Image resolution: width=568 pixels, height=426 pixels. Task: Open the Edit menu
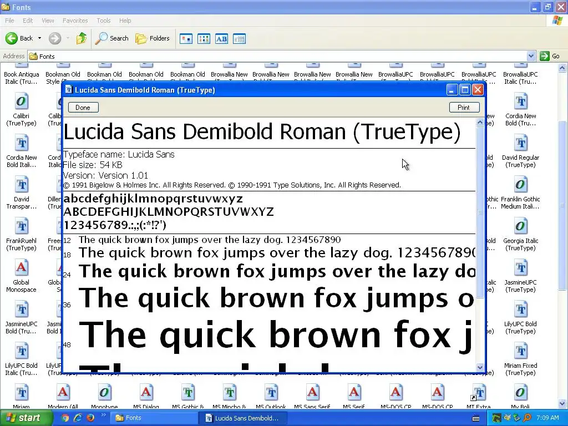28,21
